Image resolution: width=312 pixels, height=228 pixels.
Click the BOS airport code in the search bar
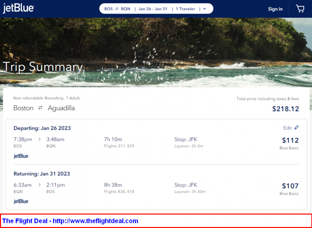pos(109,9)
